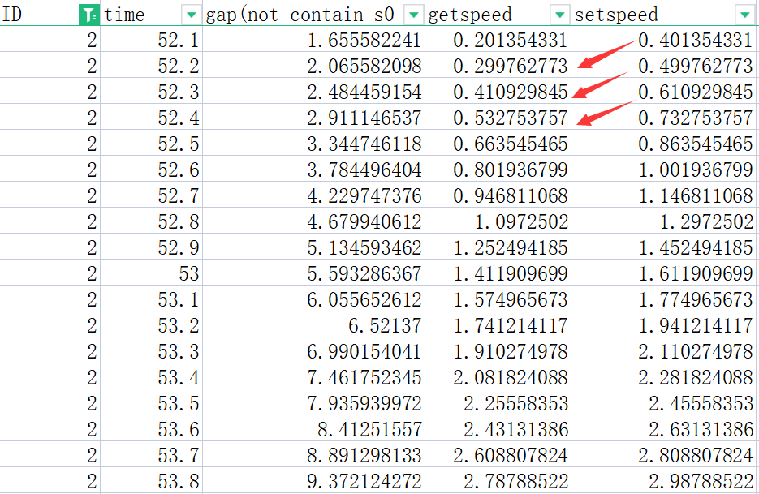Select getspeed value 1.411909699
This screenshot has width=759, height=494.
click(x=498, y=273)
